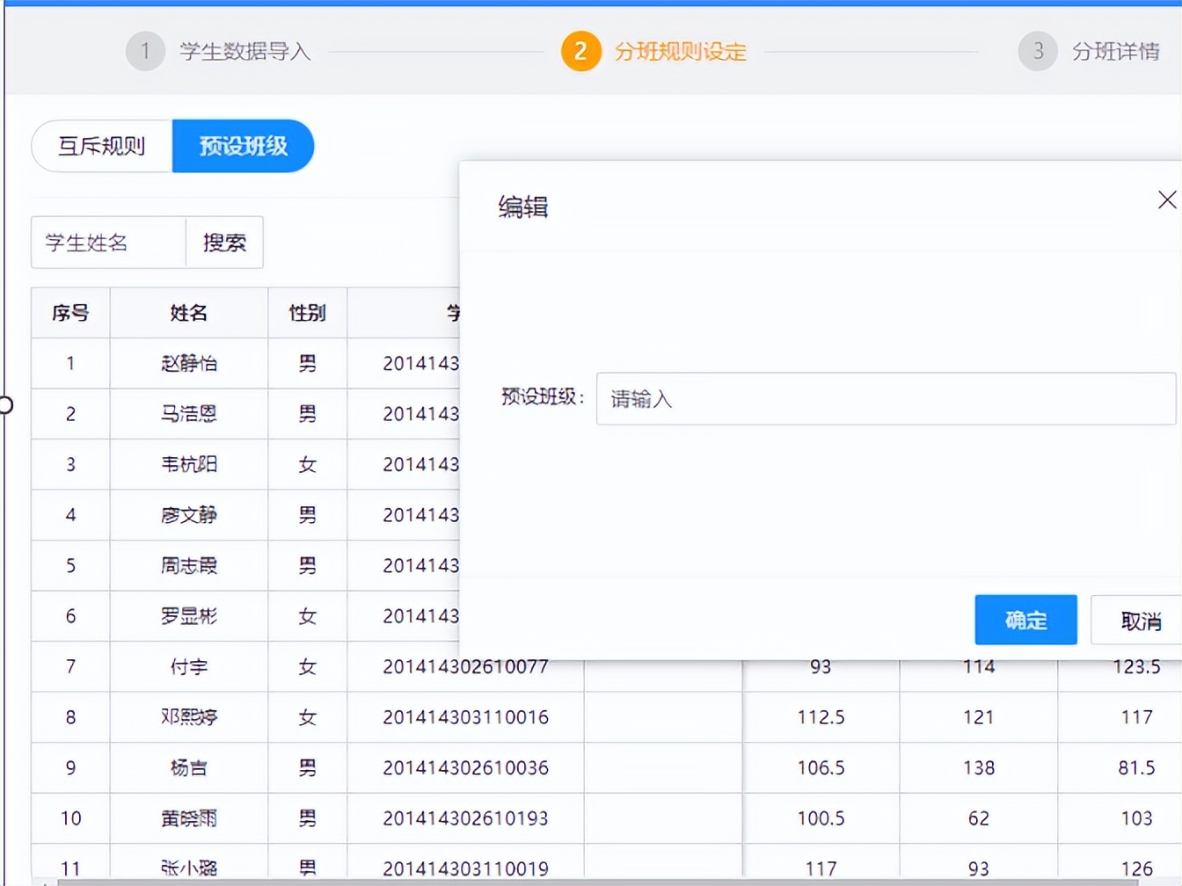Click the 搜索 search button
The width and height of the screenshot is (1182, 886).
click(223, 243)
